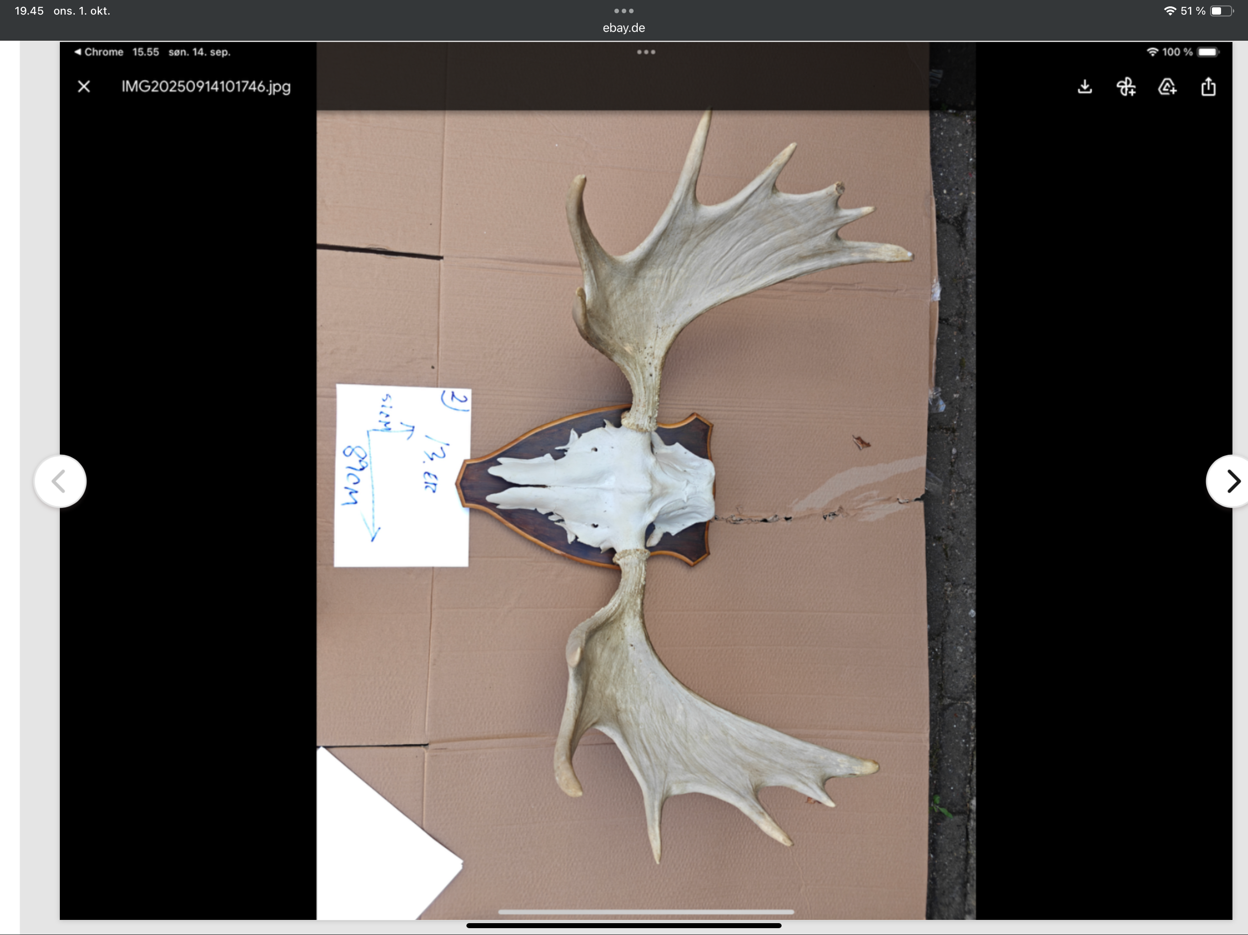This screenshot has width=1248, height=935.
Task: Tap the share icon in the viewer toolbar
Action: pyautogui.click(x=1208, y=87)
